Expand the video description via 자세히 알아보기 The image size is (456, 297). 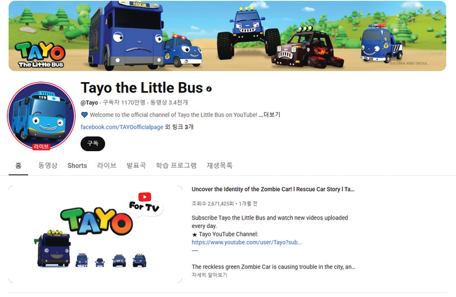[x=209, y=275]
